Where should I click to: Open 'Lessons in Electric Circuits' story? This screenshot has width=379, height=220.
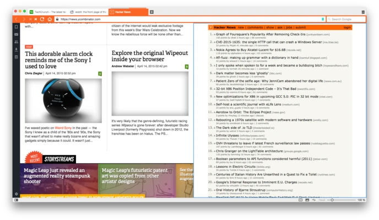click(x=235, y=167)
